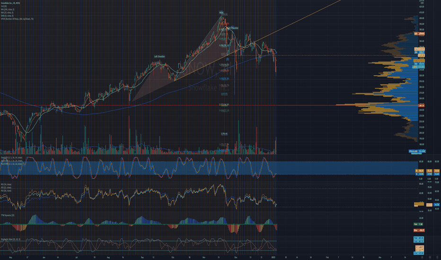This screenshot has height=260, width=441.
Task: Select the Vol (20) indicator legend
Action: point(4,6)
